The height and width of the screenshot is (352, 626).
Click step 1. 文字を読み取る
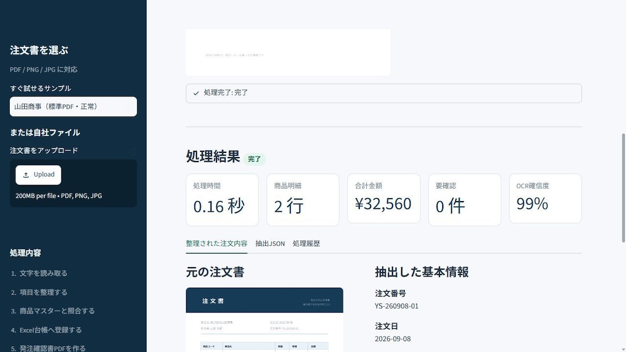pos(39,273)
